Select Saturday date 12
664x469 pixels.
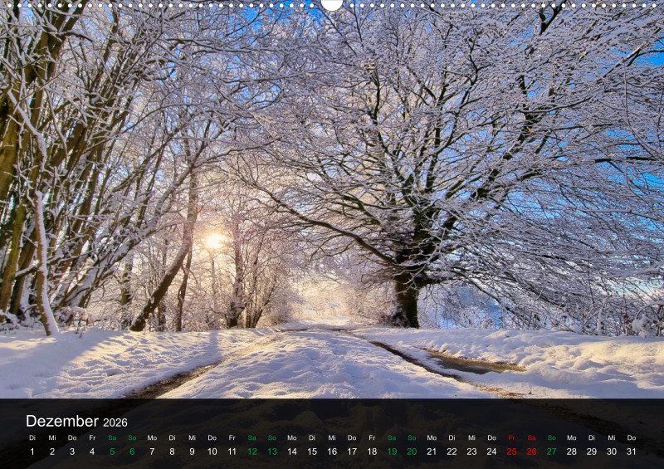[251, 452]
